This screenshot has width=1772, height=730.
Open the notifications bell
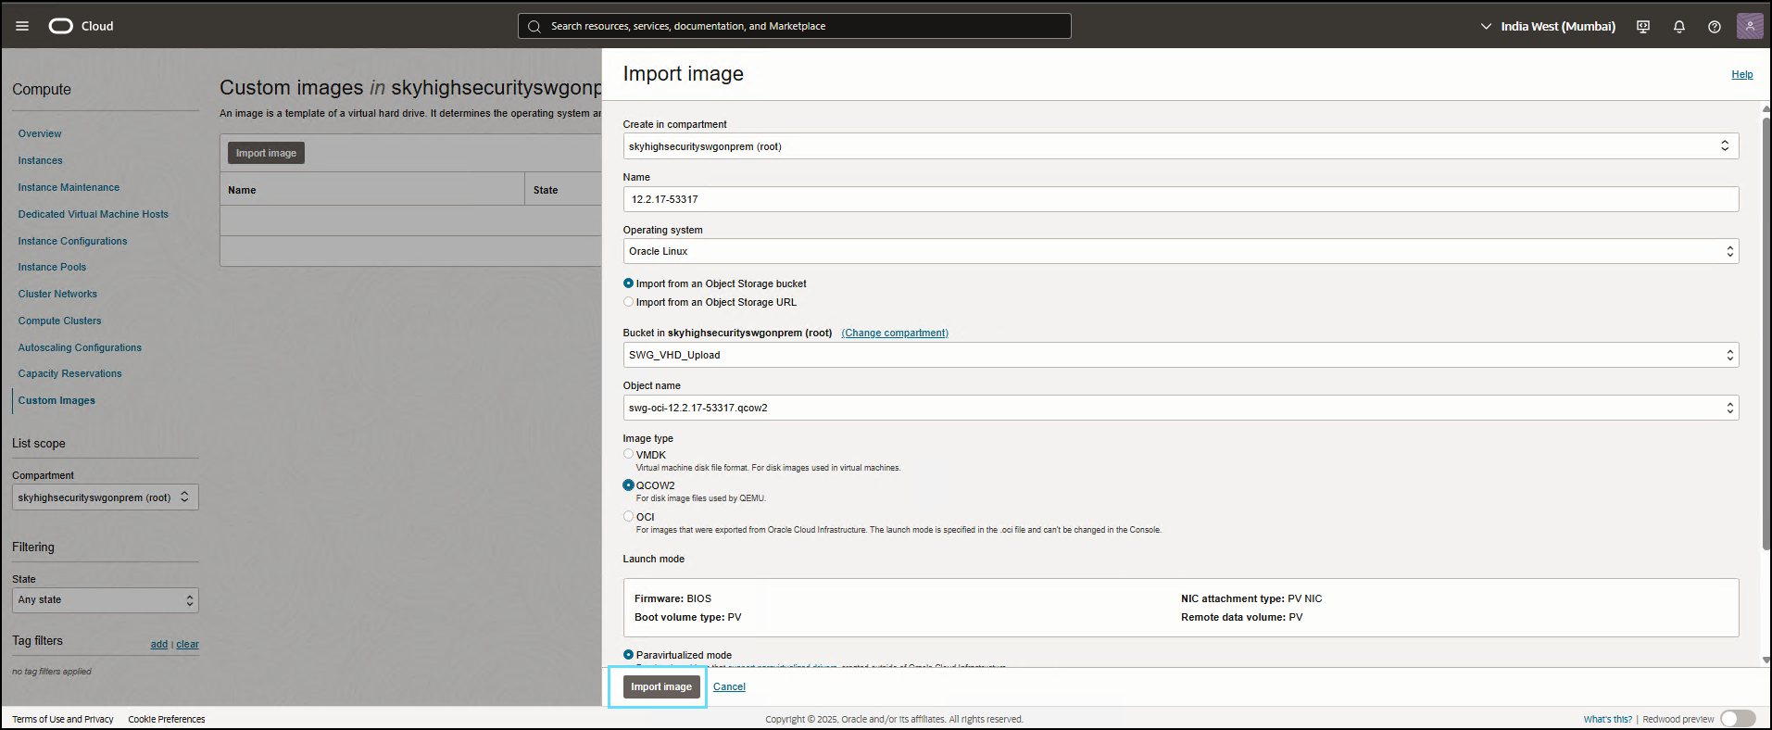click(x=1678, y=27)
